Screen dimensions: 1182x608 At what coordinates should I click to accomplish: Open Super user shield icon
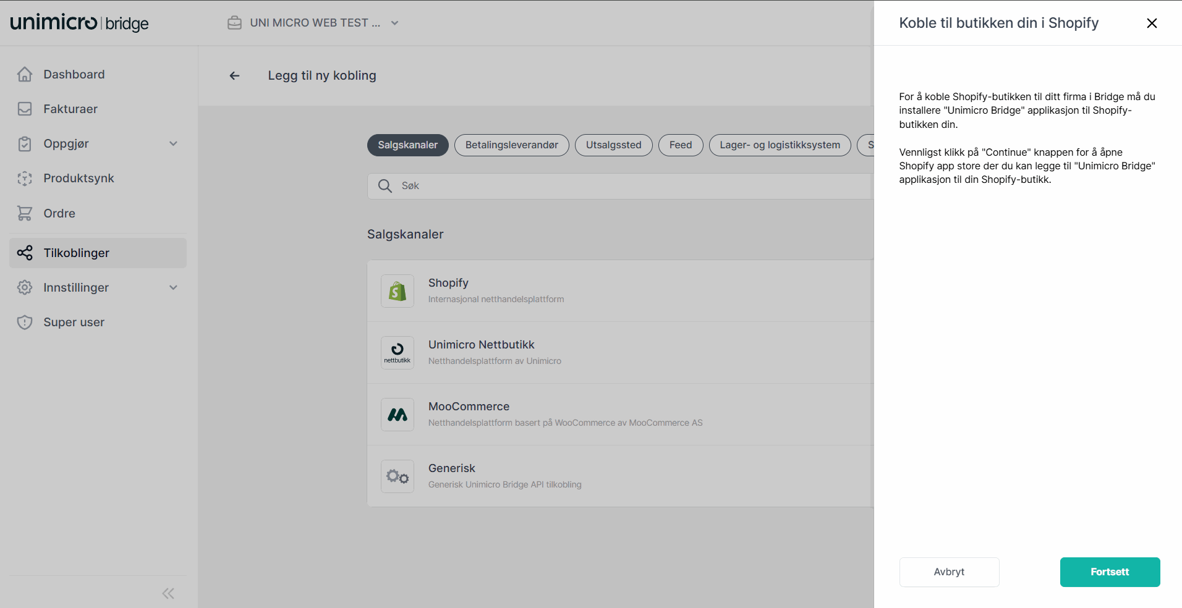coord(25,322)
